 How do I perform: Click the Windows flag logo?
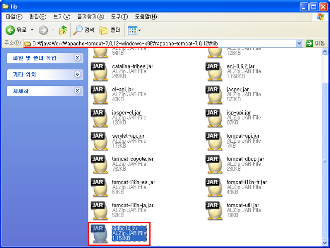click(x=321, y=16)
